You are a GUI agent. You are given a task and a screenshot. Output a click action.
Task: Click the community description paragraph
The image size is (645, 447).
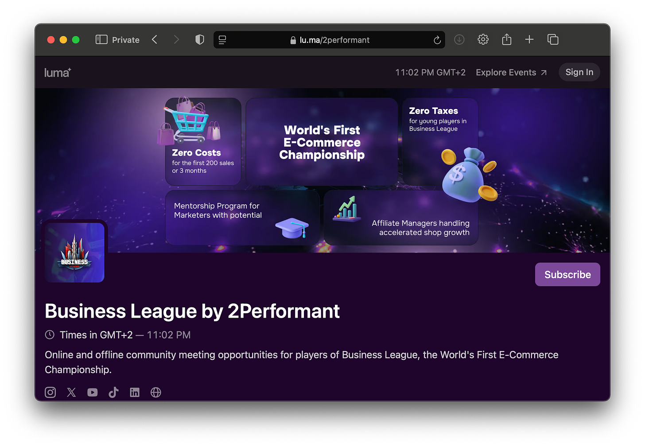[302, 362]
